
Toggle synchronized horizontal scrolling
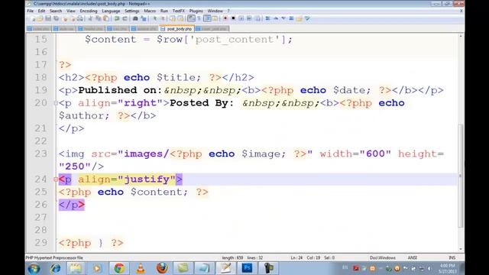coord(180,18)
